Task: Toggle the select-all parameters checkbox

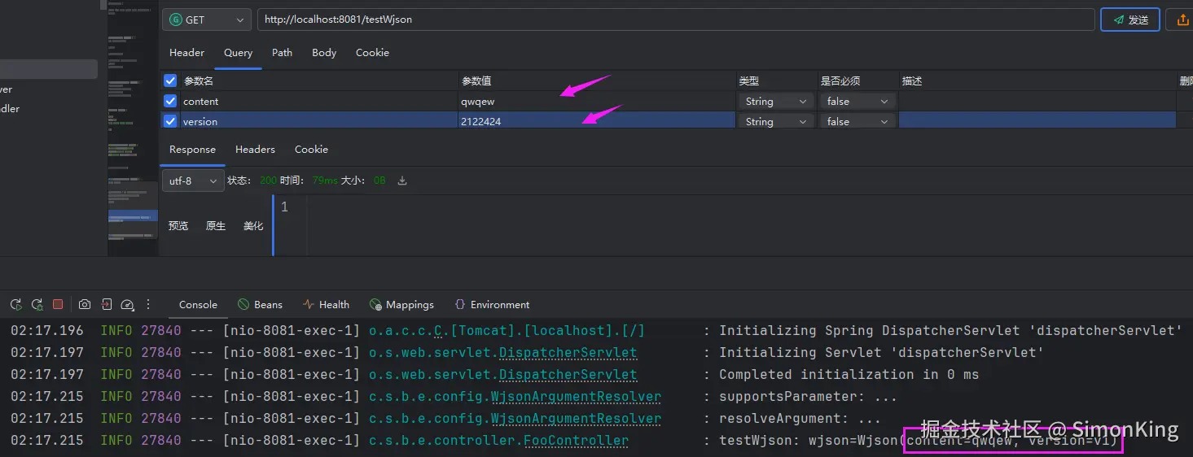Action: pyautogui.click(x=170, y=81)
